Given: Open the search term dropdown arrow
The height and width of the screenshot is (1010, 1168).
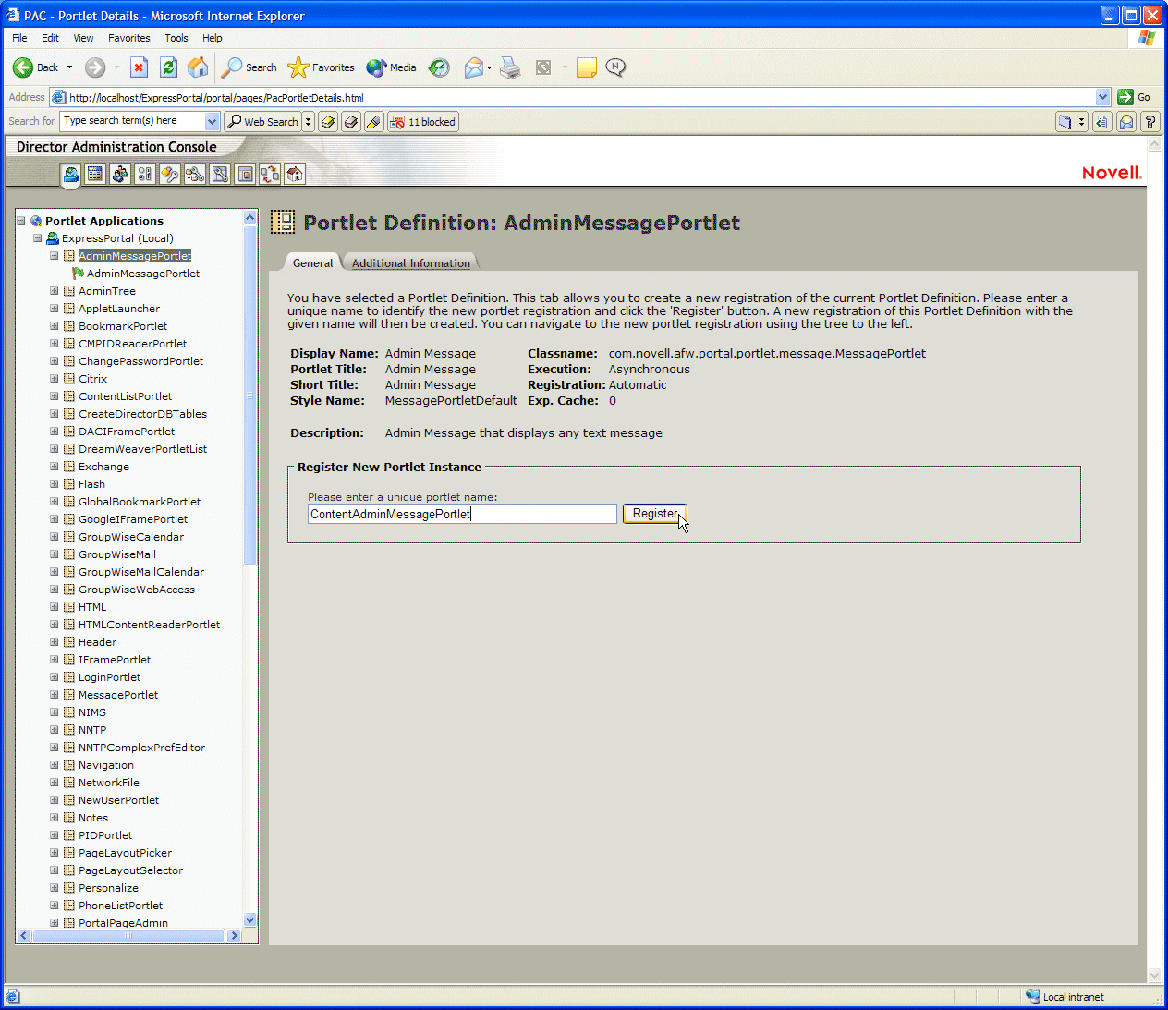Looking at the screenshot, I should pyautogui.click(x=212, y=121).
